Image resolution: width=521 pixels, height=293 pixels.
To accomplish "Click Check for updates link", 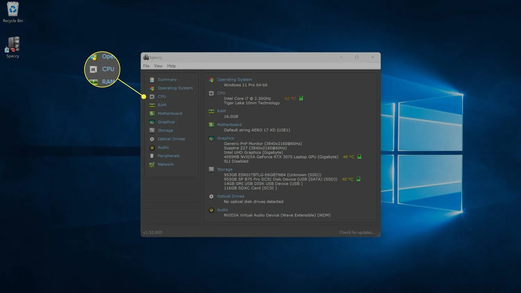I will [x=357, y=233].
